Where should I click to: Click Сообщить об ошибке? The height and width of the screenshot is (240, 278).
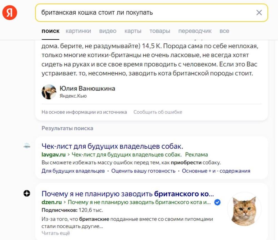click(x=158, y=112)
